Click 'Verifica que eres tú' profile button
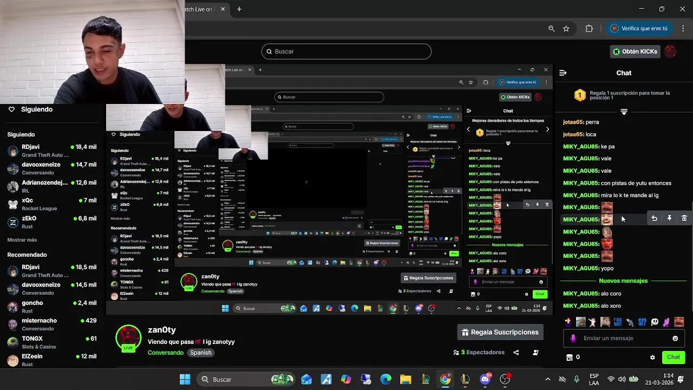The image size is (693, 390). click(639, 29)
